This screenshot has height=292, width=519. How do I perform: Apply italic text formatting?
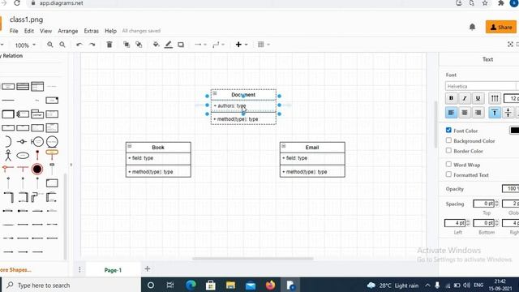click(465, 98)
